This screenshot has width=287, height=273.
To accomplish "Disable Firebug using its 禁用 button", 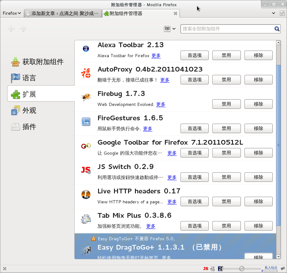I will coord(226,104).
